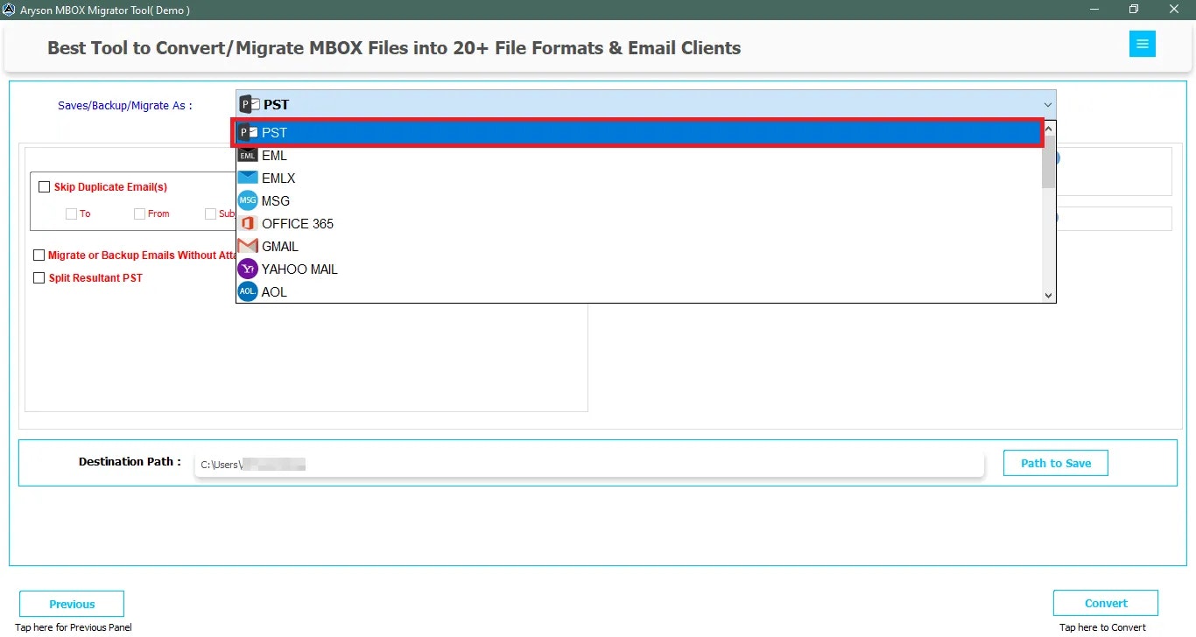Close the Aryson MBOX Migrator window
Screen dimensions: 1196x637
coord(1175,10)
